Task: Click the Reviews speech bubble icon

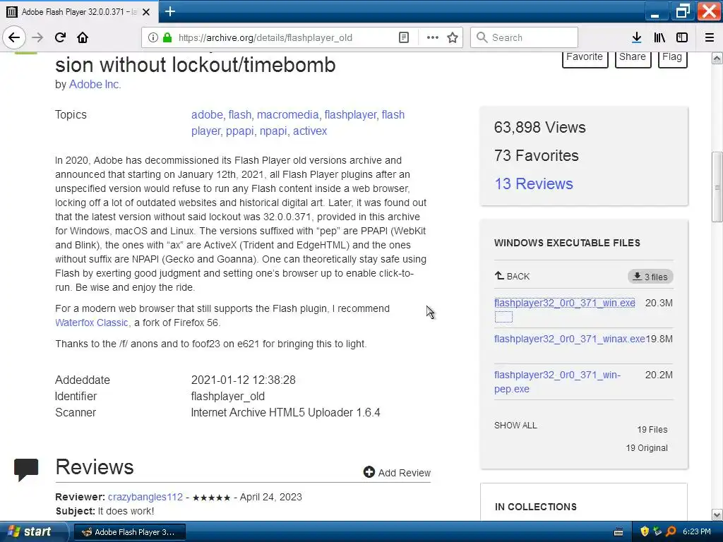Action: (x=26, y=469)
